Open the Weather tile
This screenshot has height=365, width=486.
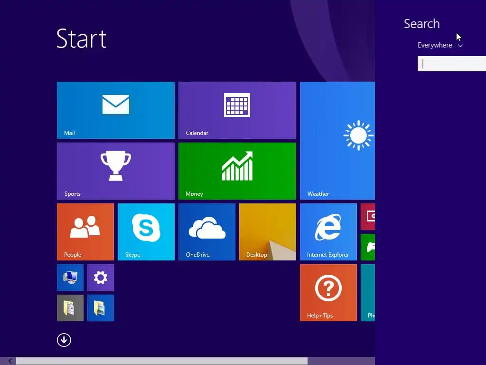(337, 141)
